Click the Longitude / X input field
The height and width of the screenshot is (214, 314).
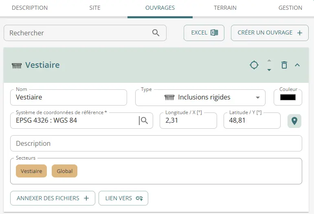pos(188,121)
